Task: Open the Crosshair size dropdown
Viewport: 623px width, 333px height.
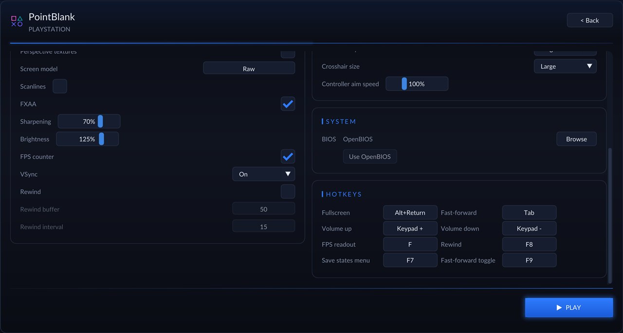Action: pyautogui.click(x=565, y=66)
